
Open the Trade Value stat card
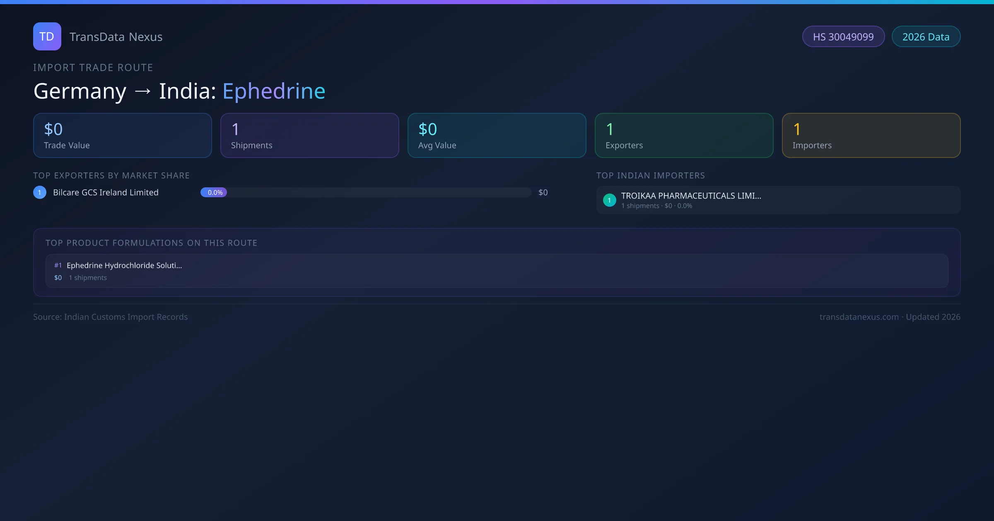[122, 135]
